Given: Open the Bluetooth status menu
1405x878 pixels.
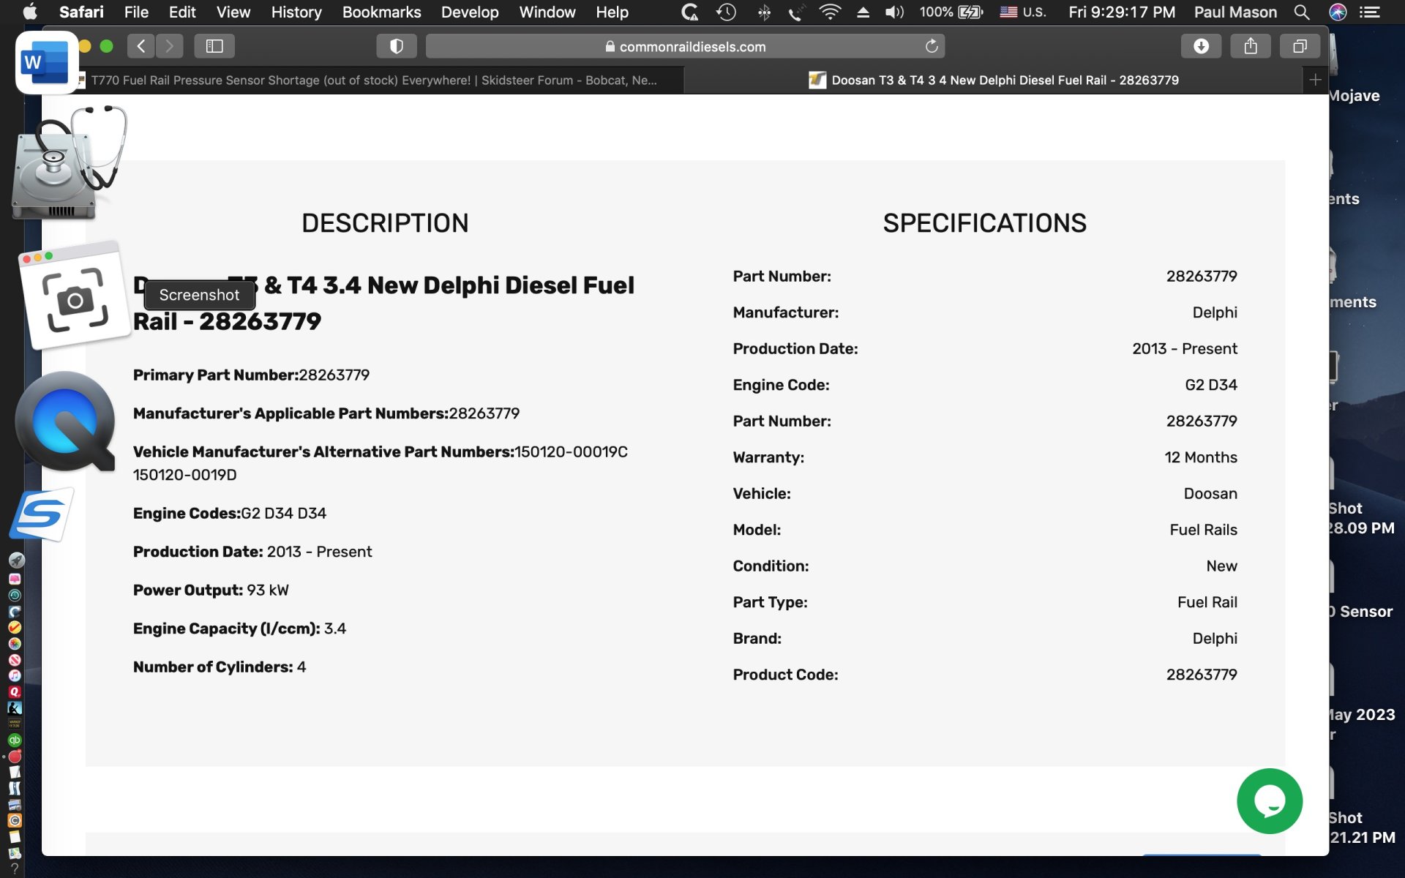Looking at the screenshot, I should tap(764, 12).
